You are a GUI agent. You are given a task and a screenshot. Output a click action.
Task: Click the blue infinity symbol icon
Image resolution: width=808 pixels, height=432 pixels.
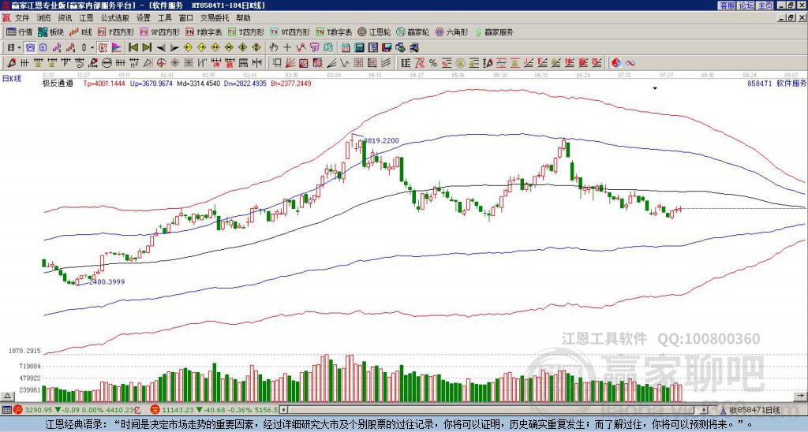[x=630, y=63]
